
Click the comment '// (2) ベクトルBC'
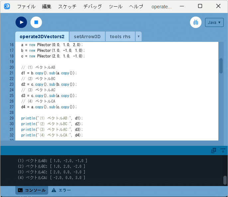[38, 79]
